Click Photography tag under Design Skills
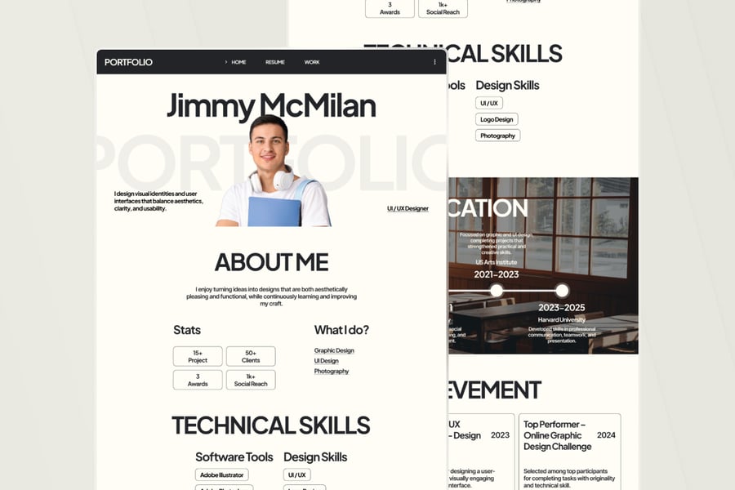The image size is (735, 490). 497,136
